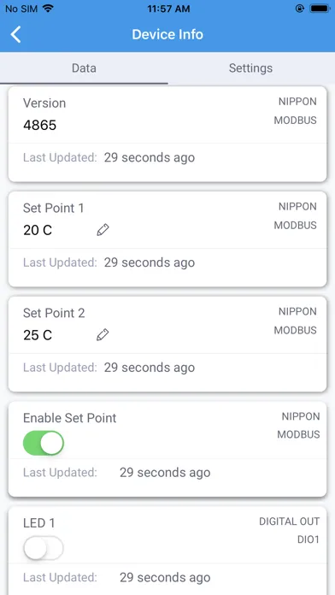Tap the 11:57 AM clock
This screenshot has width=335, height=595.
168,9
